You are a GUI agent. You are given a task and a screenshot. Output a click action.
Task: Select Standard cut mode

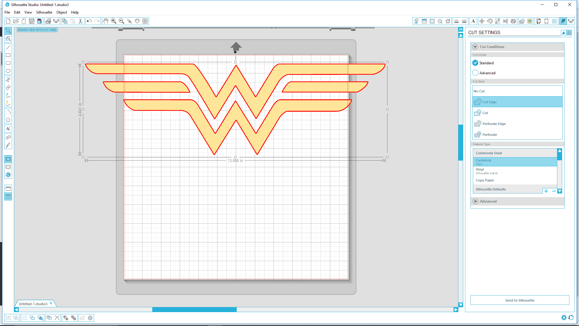(483, 63)
